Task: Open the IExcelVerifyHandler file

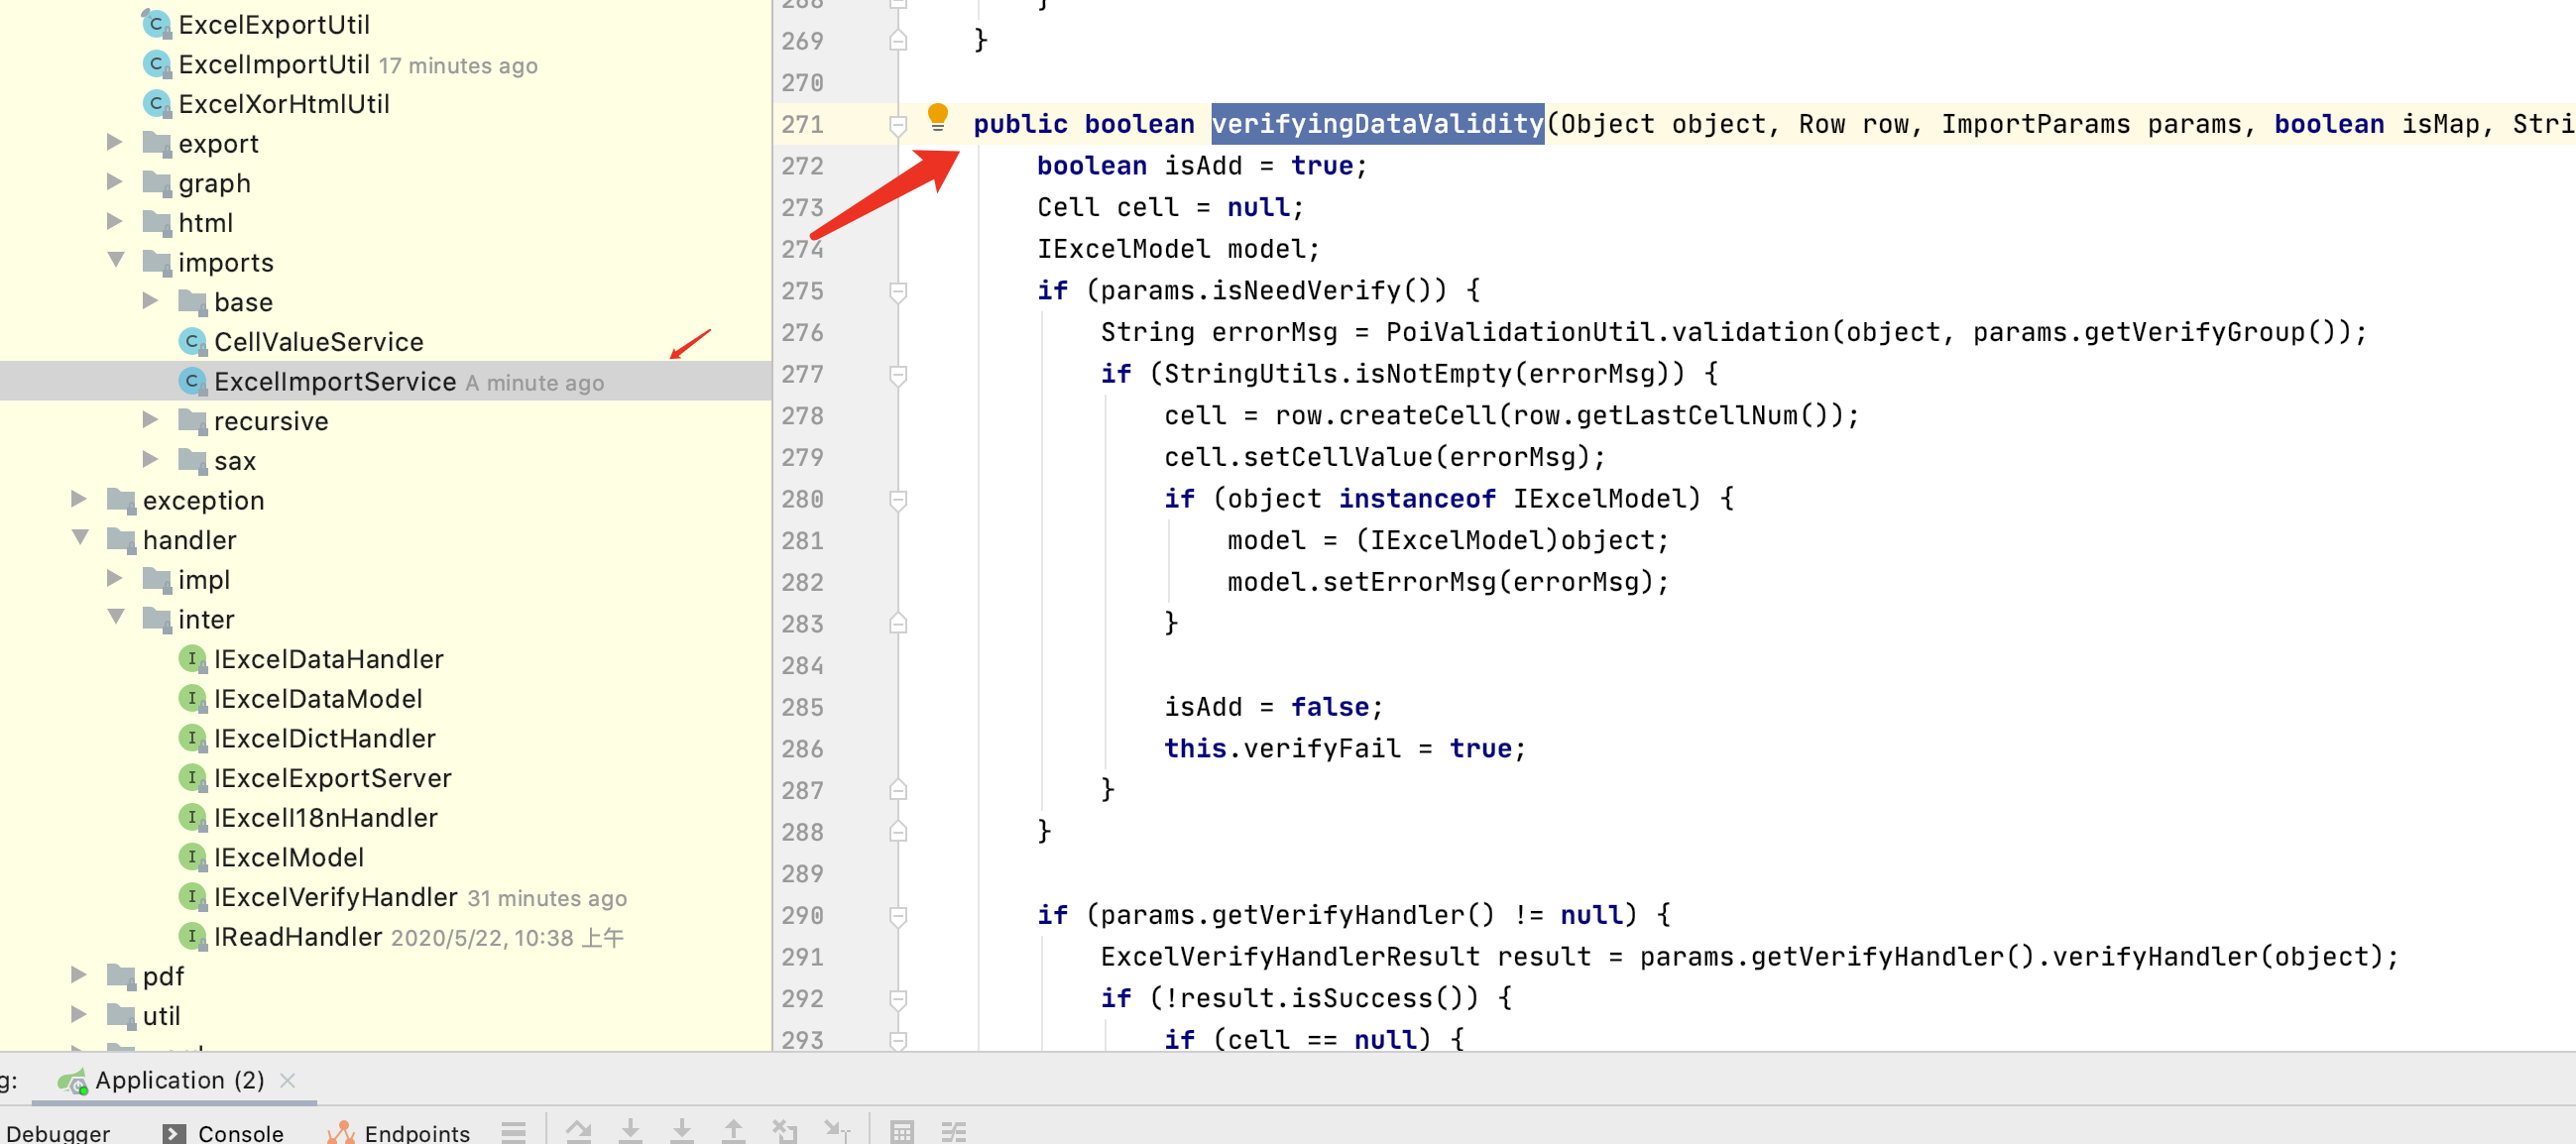Action: 335,897
